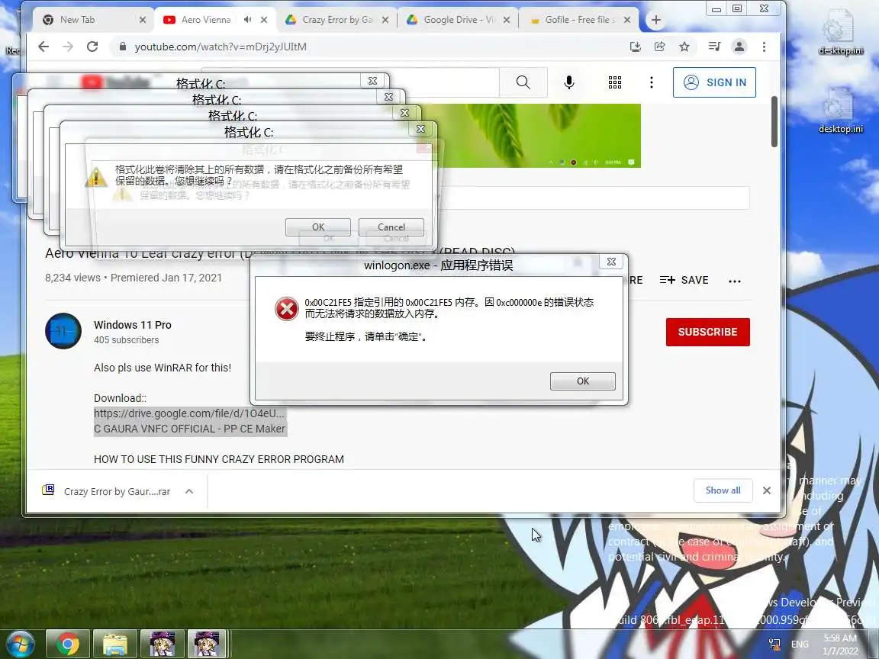The image size is (879, 659).
Task: Bookmark this page with the star icon
Action: 684,47
